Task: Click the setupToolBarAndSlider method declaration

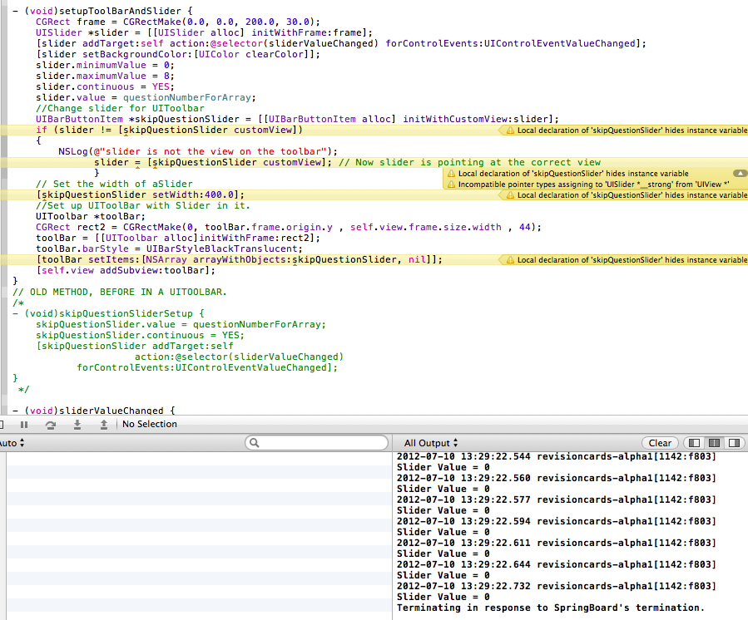Action: (x=102, y=11)
